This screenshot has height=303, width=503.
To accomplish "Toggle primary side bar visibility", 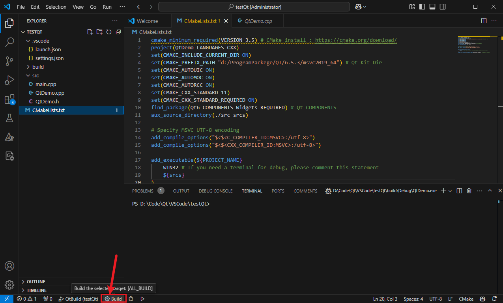I will [422, 7].
